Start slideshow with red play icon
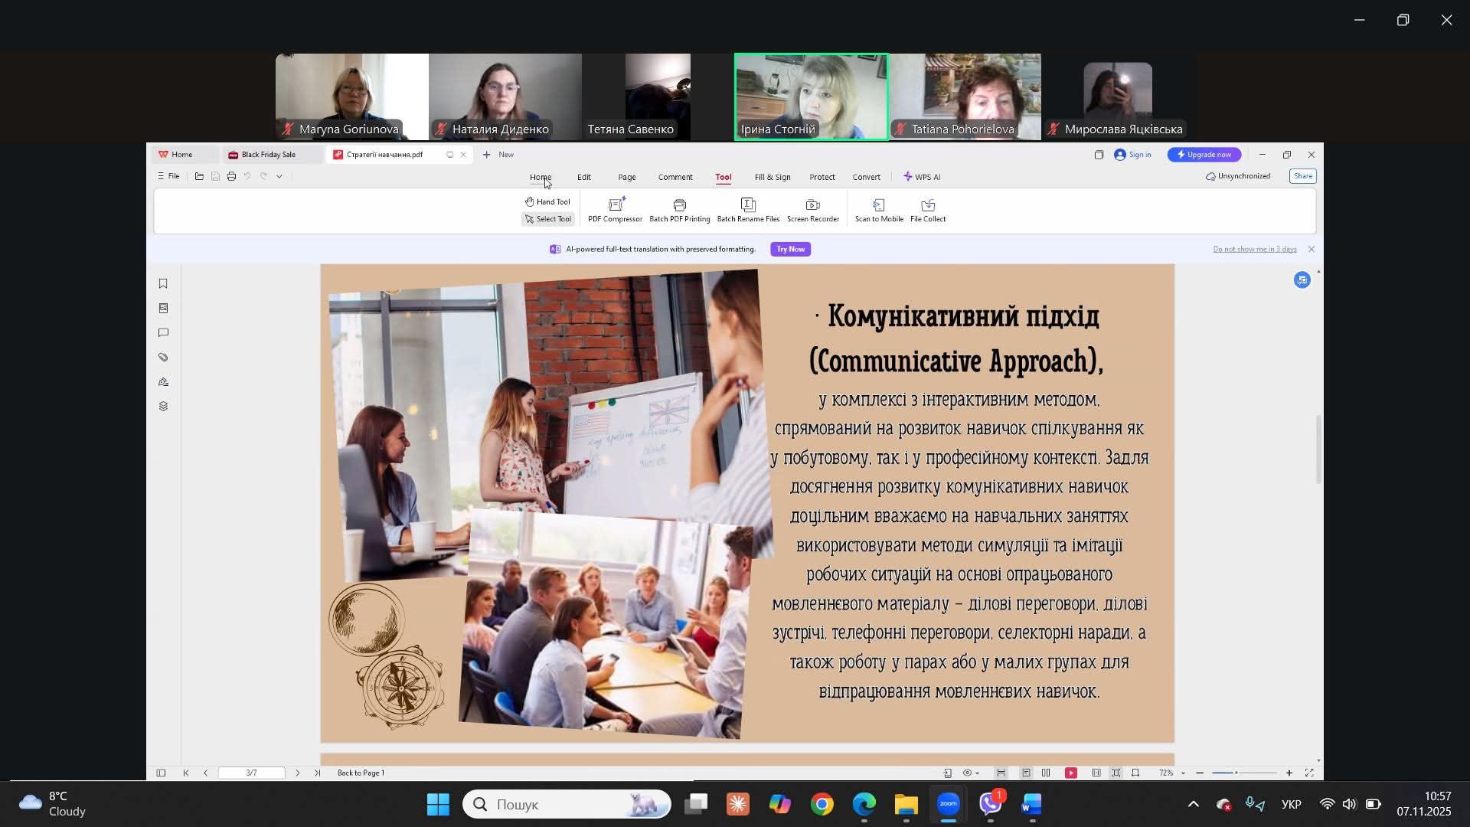This screenshot has width=1470, height=827. click(1071, 773)
